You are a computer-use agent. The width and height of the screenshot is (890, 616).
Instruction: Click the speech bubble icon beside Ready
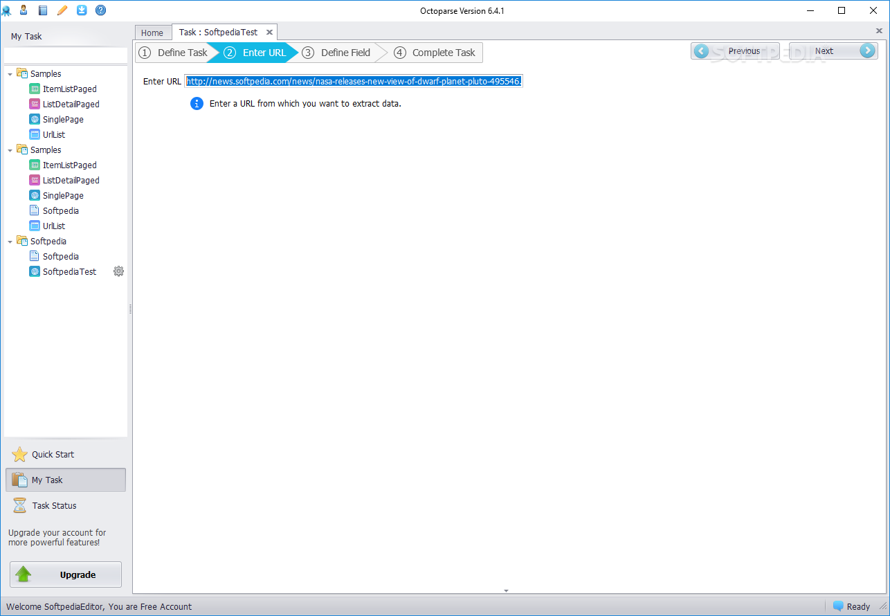pos(838,606)
